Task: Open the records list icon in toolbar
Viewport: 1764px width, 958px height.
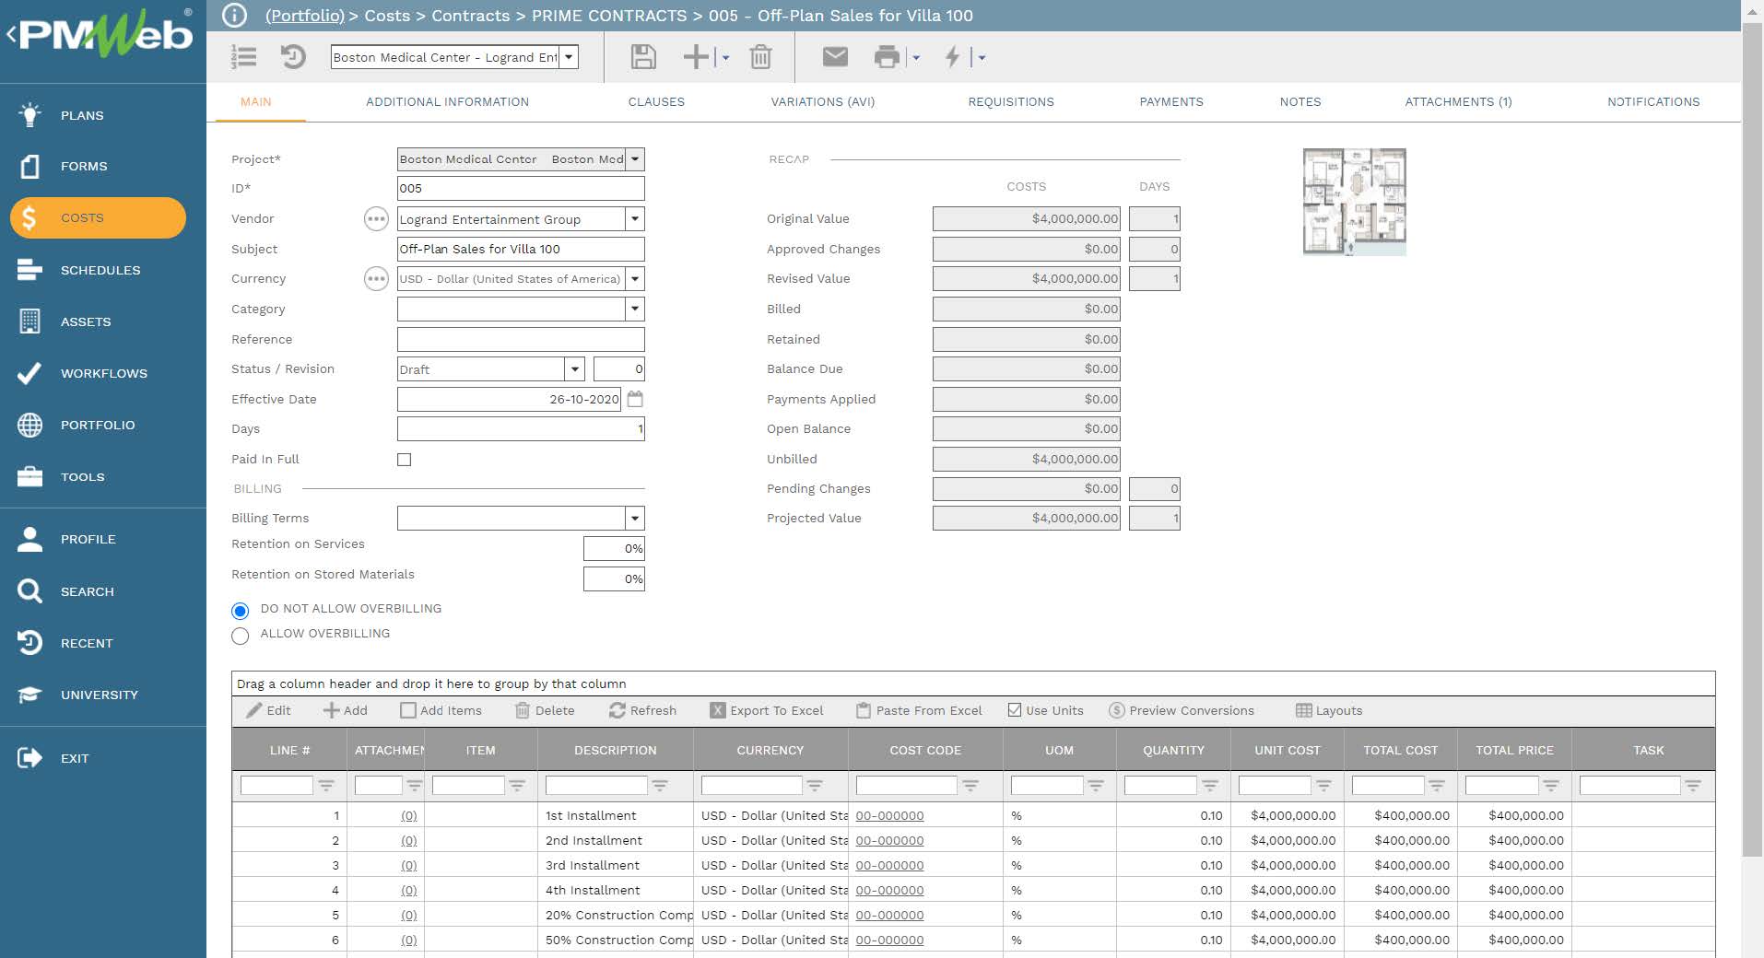Action: (x=243, y=57)
